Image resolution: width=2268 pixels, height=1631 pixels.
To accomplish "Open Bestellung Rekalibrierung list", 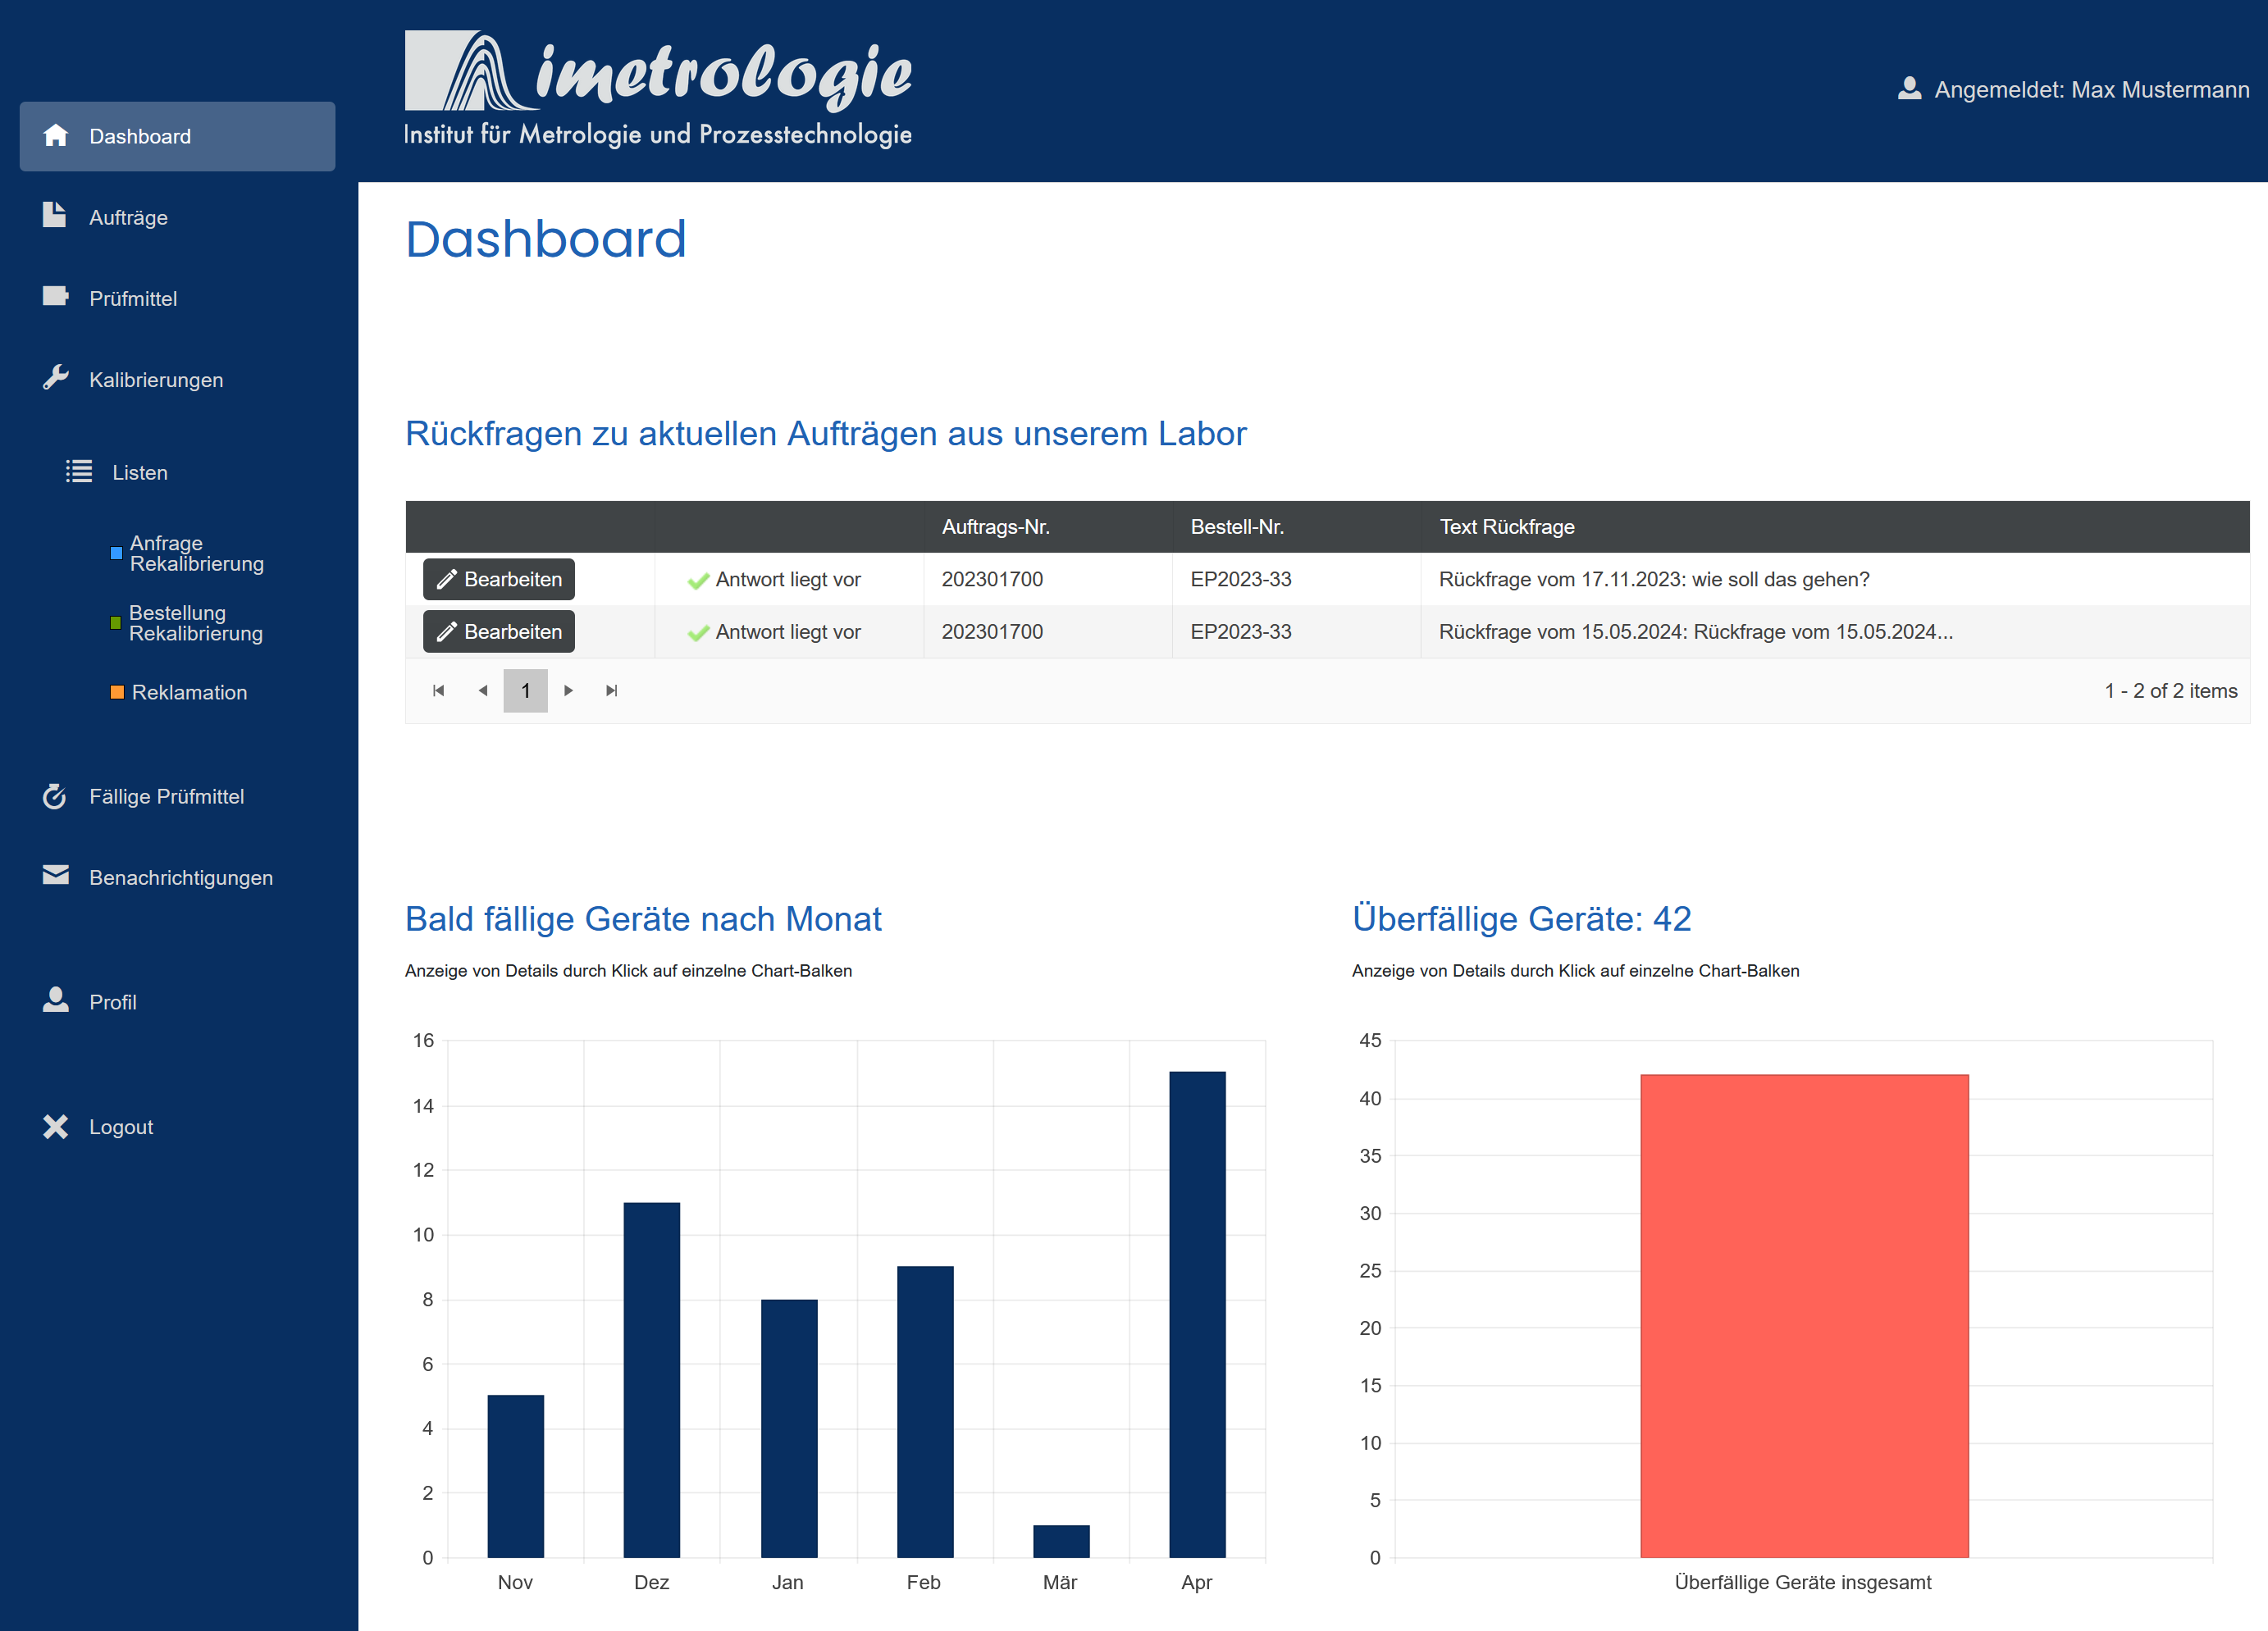I will click(195, 623).
